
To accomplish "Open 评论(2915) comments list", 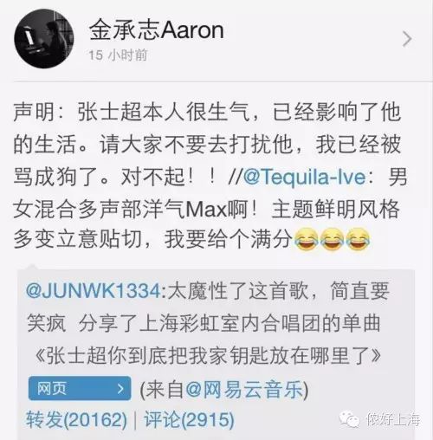I will tap(189, 419).
